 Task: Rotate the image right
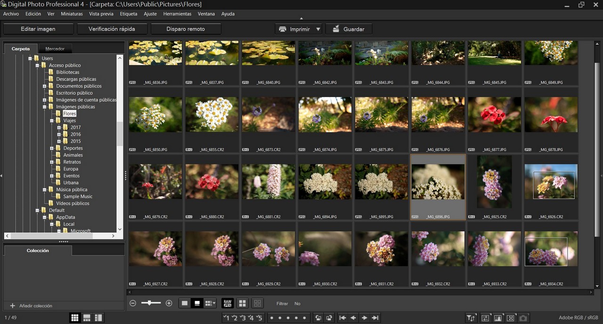click(329, 318)
